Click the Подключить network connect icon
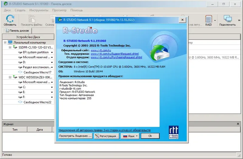This screenshot has height=159, width=243. click(x=227, y=20)
